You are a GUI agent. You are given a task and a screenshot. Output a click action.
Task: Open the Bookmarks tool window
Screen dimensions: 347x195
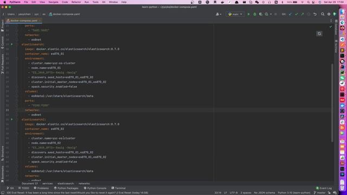(2, 174)
